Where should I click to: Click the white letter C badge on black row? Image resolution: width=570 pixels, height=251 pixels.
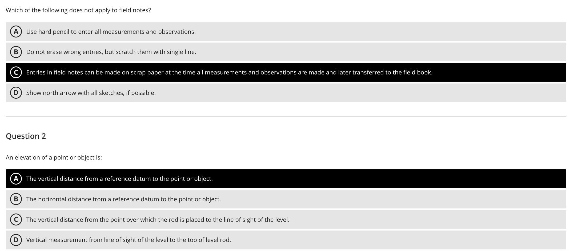16,72
